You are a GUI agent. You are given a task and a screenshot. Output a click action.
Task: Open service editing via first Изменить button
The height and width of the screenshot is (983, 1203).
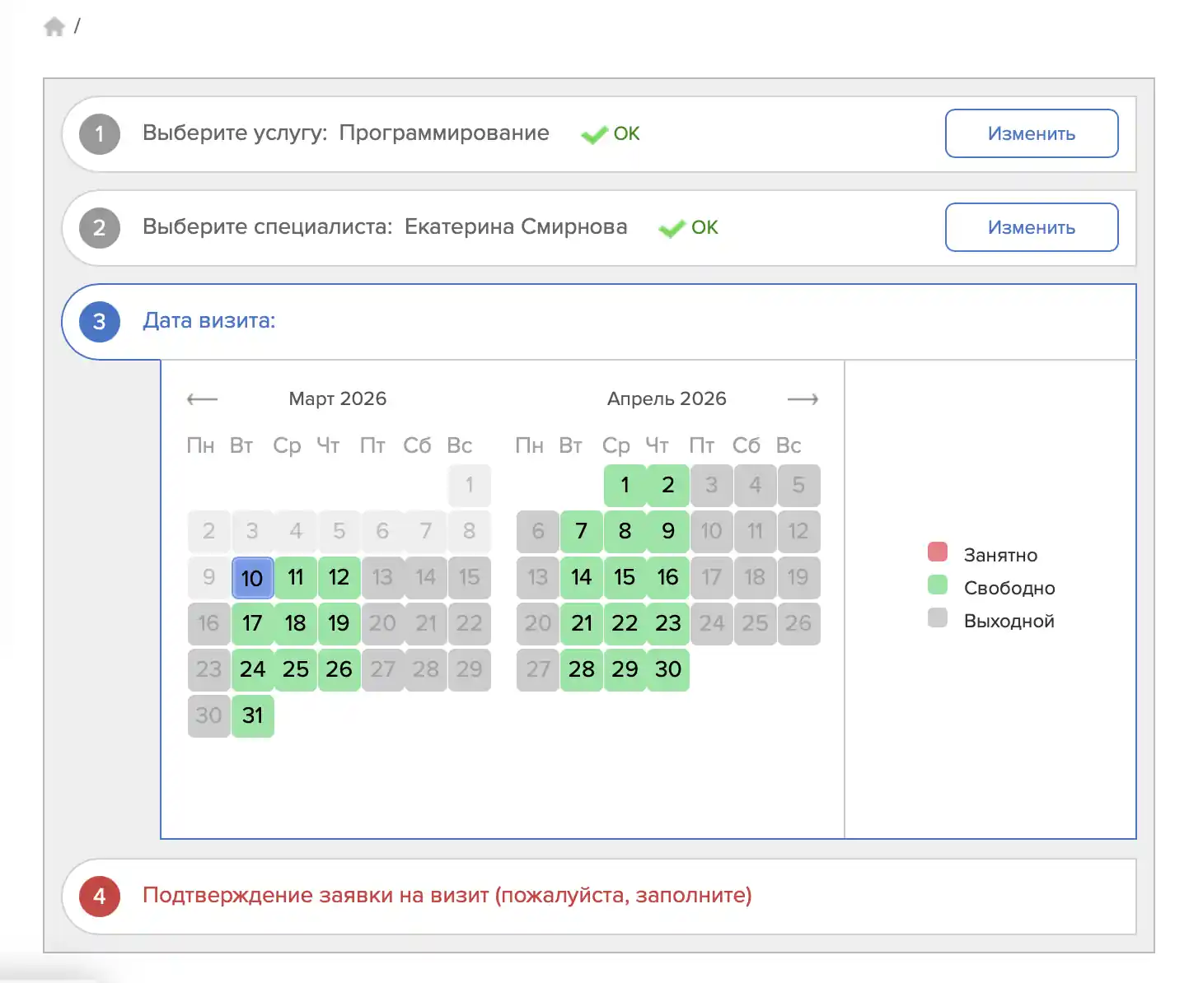click(x=1031, y=133)
